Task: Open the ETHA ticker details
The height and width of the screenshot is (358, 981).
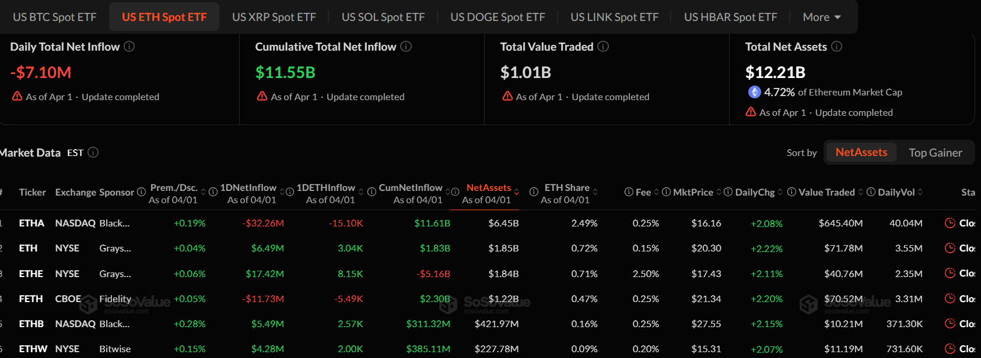Action: click(x=30, y=223)
